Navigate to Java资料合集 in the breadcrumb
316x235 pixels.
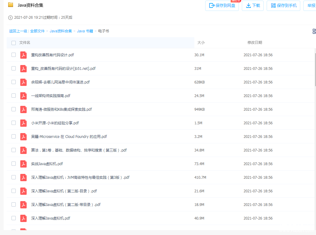[61, 31]
